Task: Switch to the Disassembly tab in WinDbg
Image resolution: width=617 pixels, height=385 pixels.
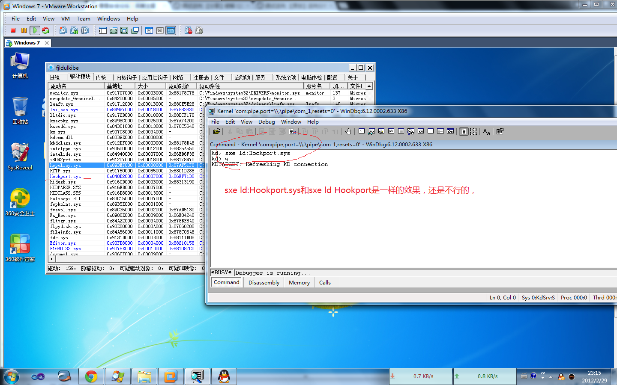Action: coord(264,282)
